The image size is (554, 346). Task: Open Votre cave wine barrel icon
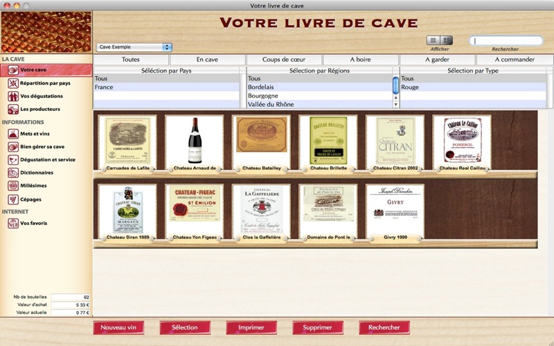point(13,70)
